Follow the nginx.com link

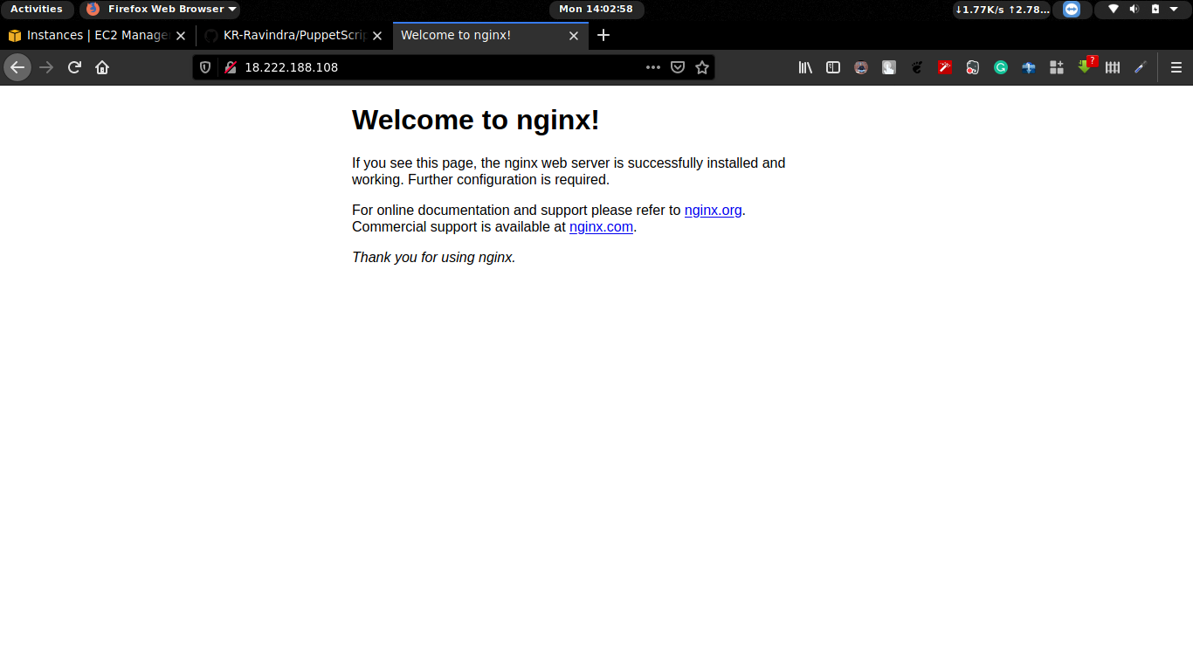(601, 227)
